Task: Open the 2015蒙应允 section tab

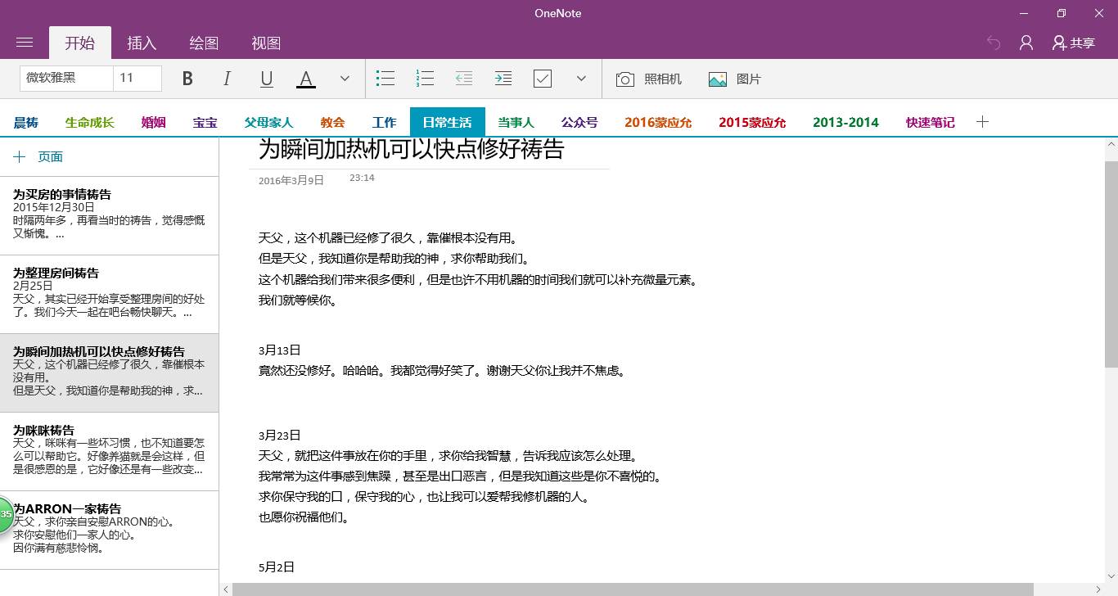Action: pos(752,122)
